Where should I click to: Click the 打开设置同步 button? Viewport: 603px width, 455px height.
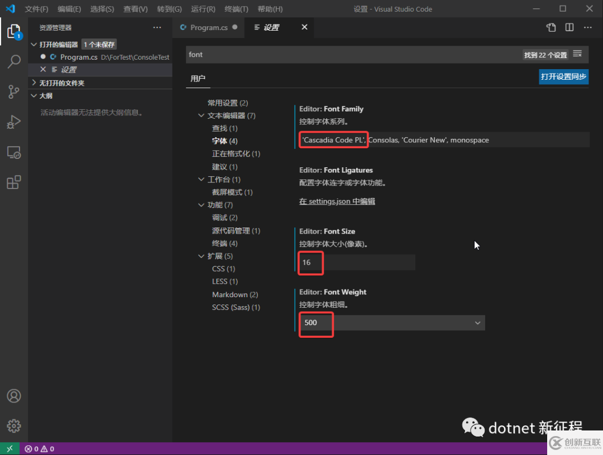(x=563, y=77)
